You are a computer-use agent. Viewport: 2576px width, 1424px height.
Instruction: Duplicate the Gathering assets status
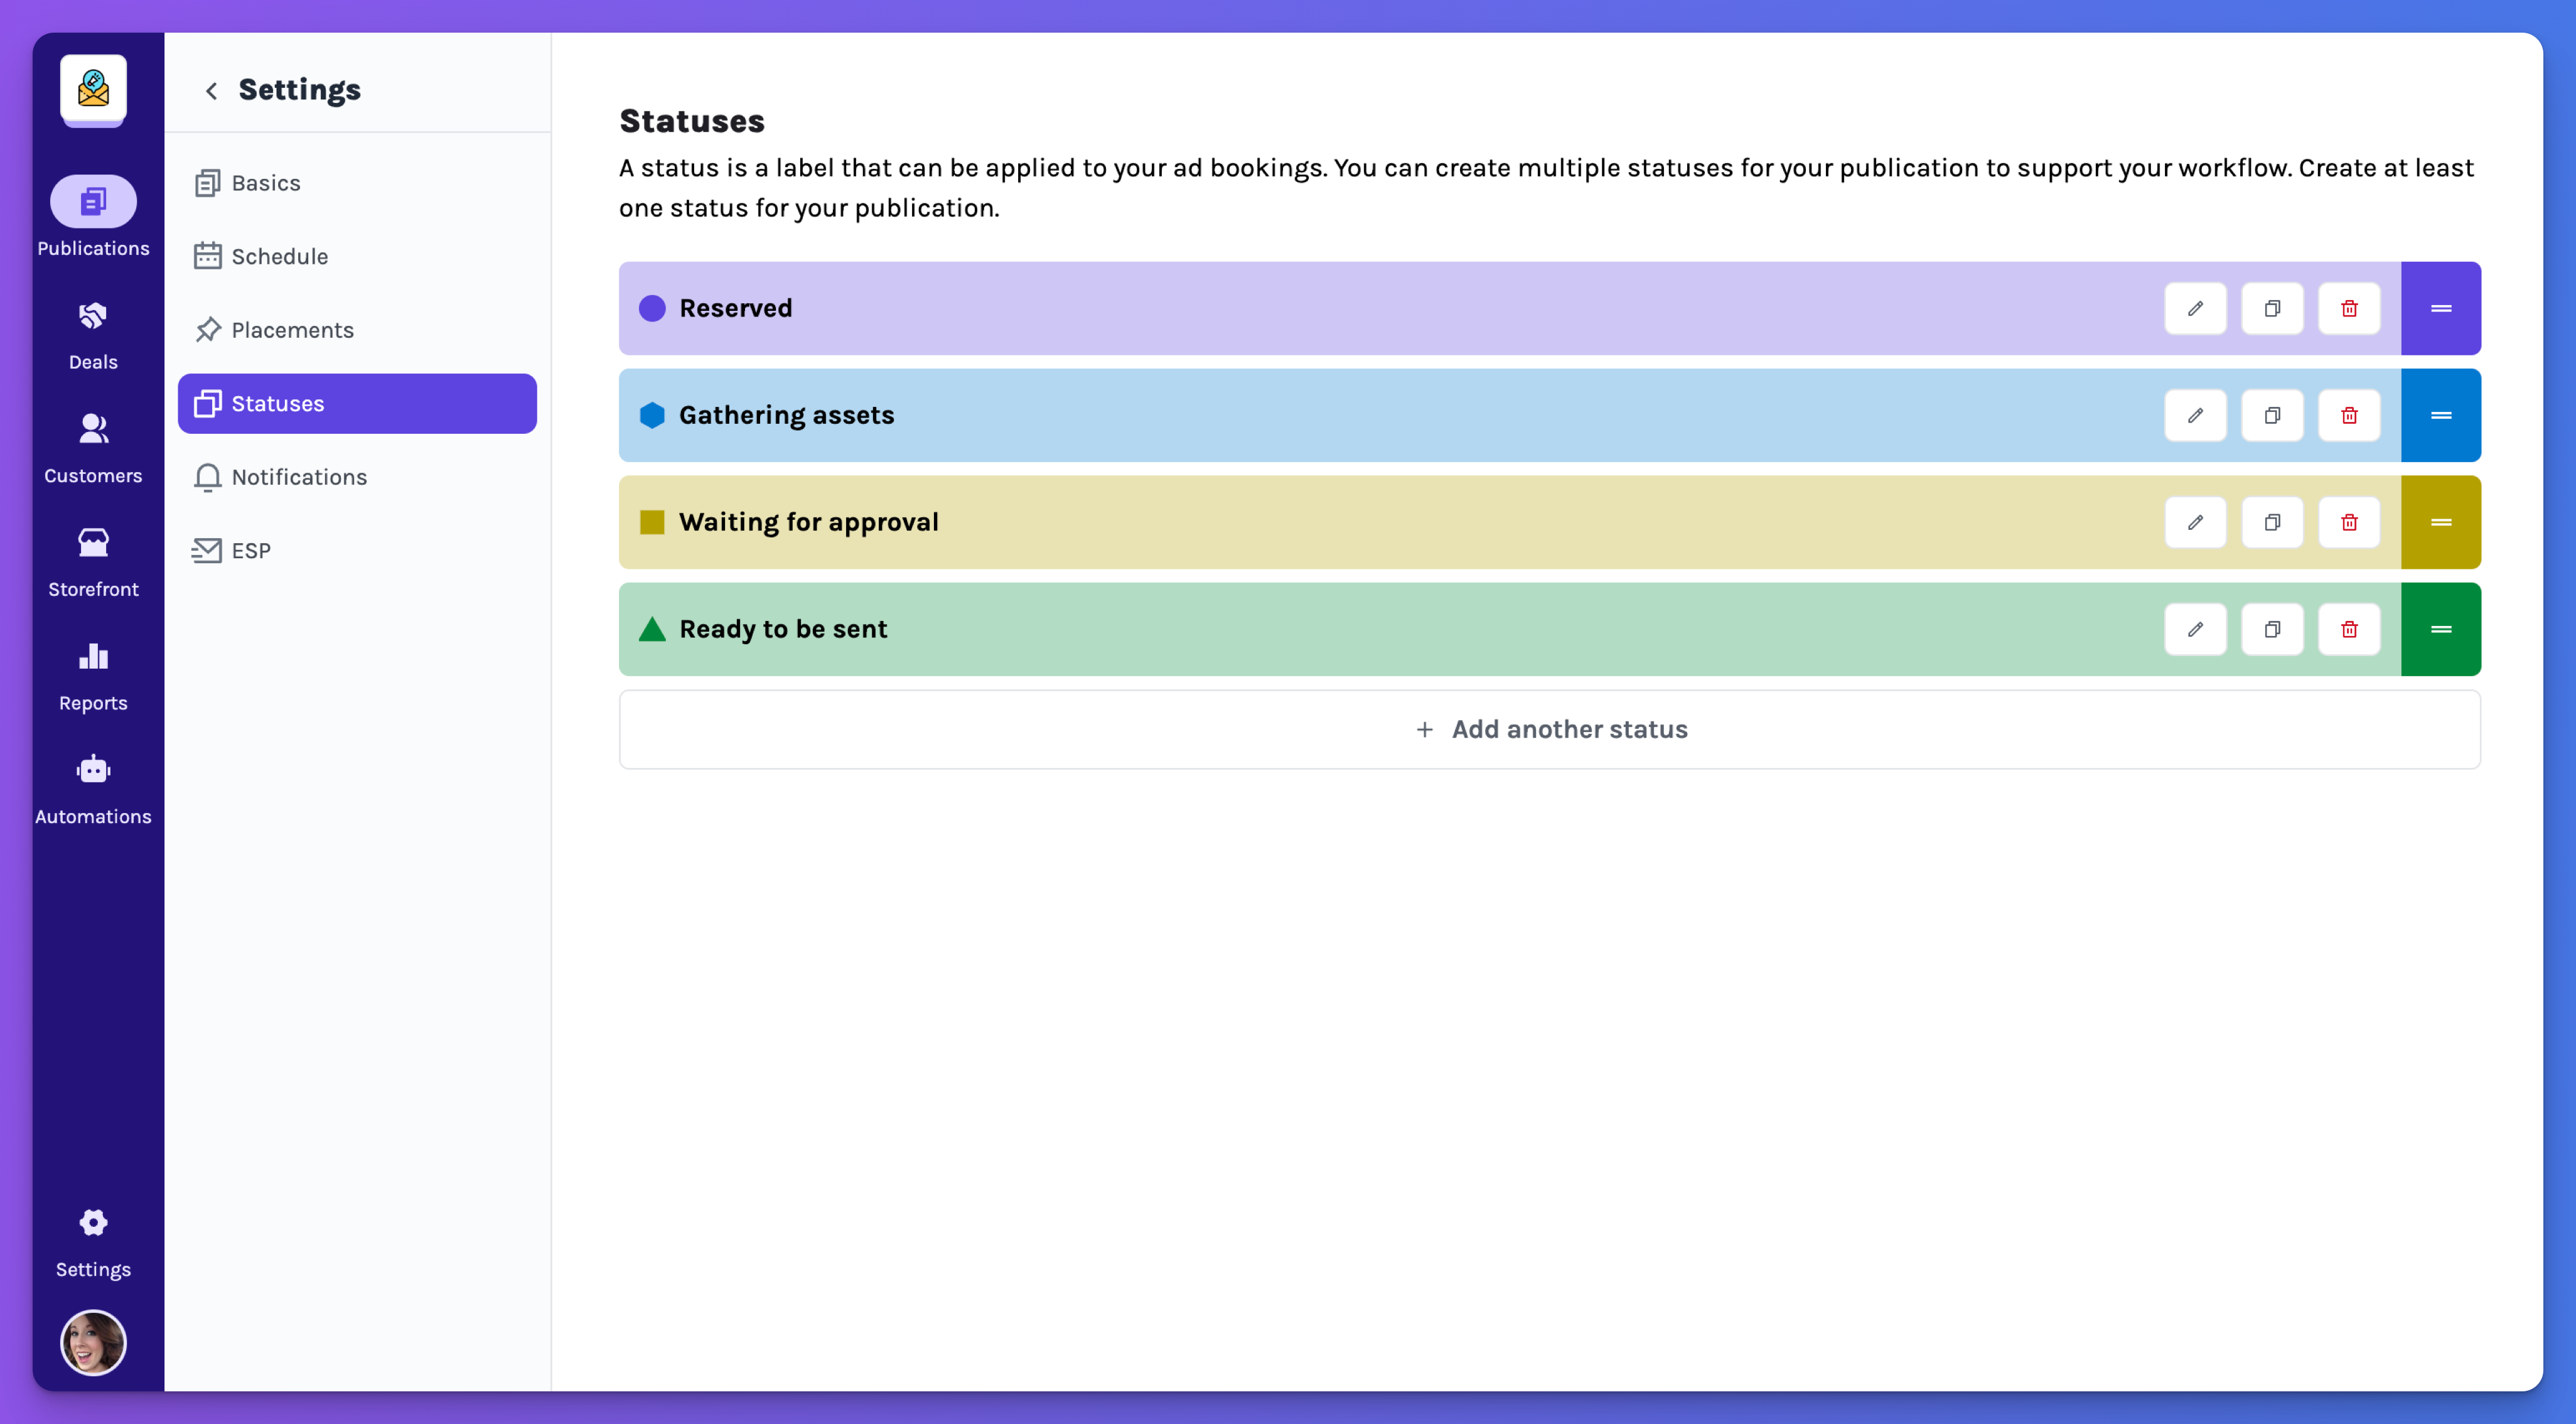tap(2272, 415)
